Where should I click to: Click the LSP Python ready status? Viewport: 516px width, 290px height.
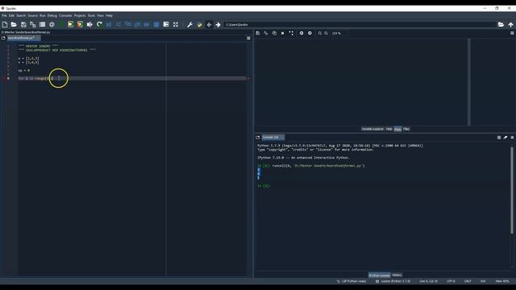pos(352,281)
